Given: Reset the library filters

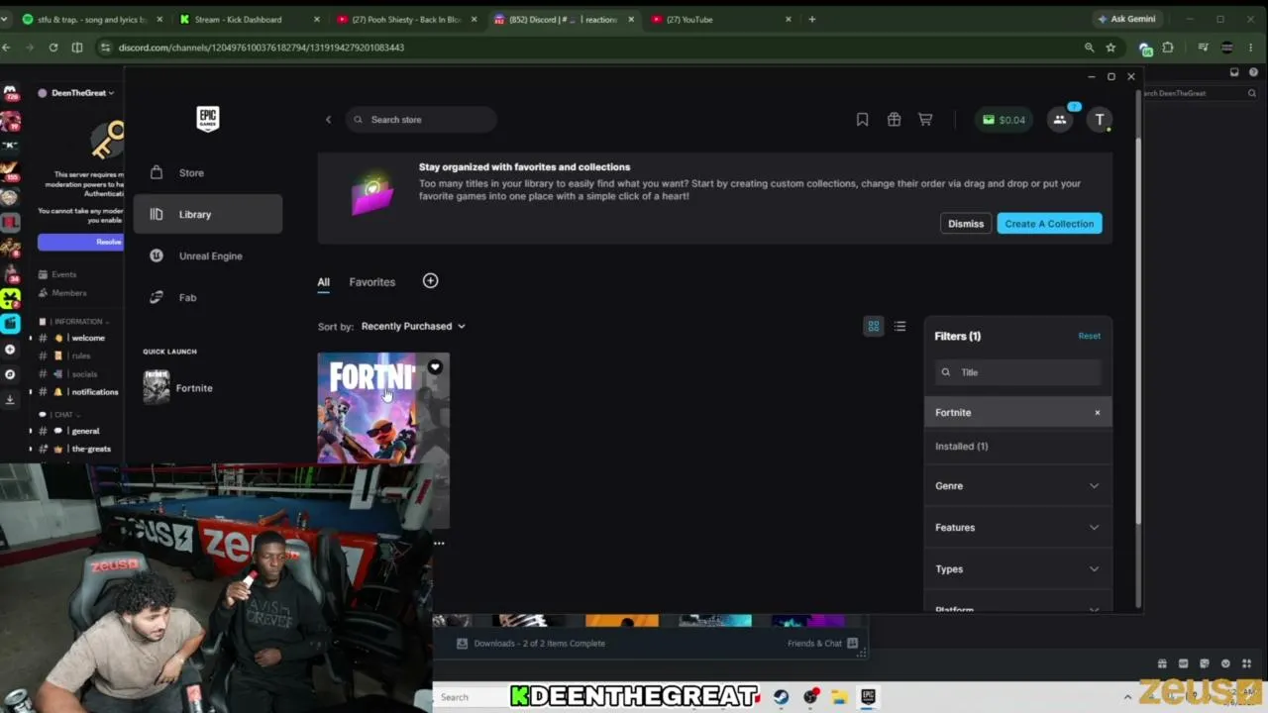Looking at the screenshot, I should pos(1089,336).
